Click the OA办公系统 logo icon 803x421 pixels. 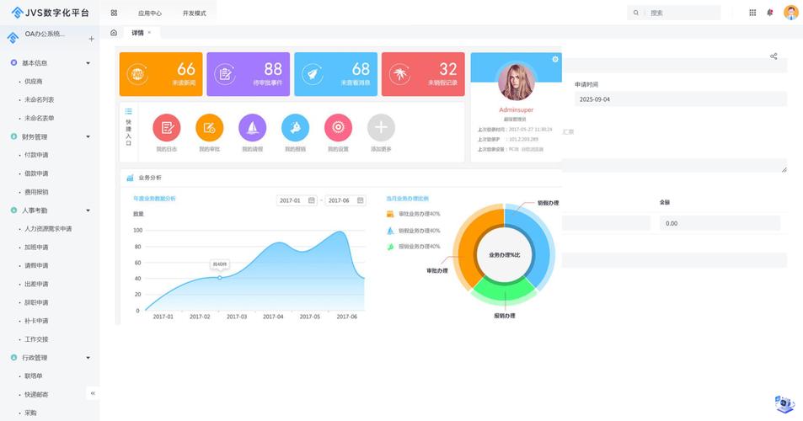click(13, 37)
